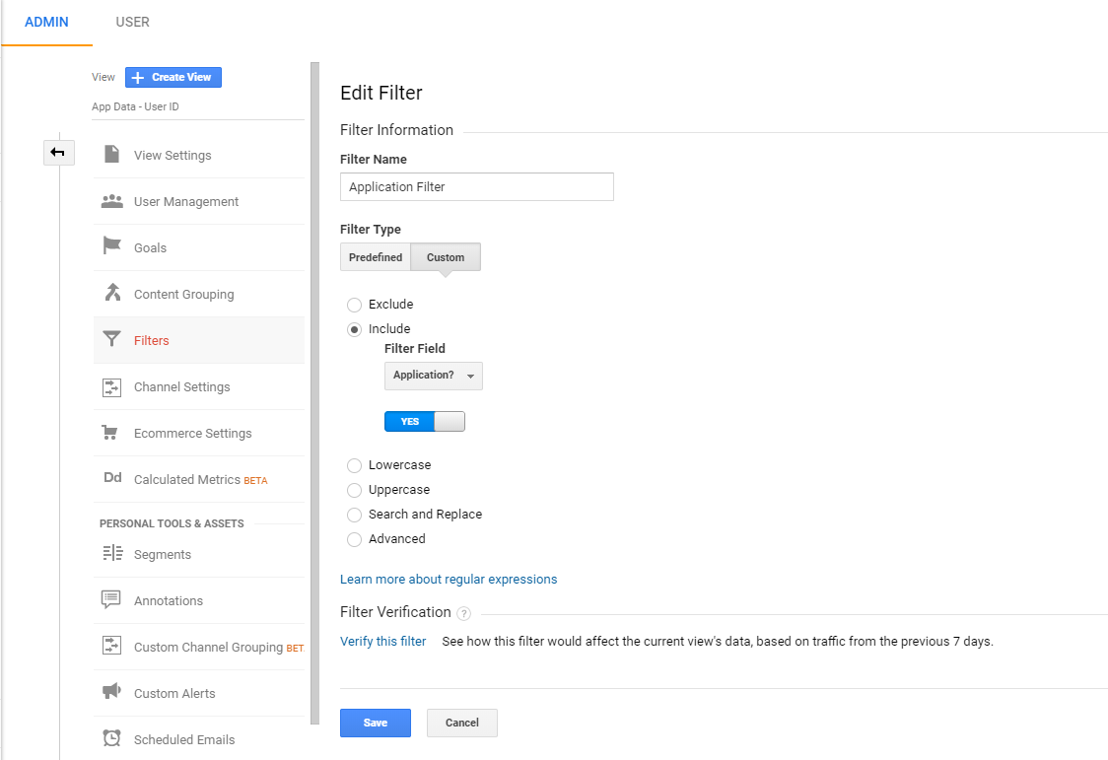Viewport: 1108px width, 760px height.
Task: Switch to the USER tab
Action: point(132,22)
